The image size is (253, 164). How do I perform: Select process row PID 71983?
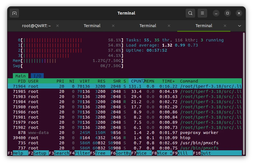pyautogui.click(x=125, y=97)
